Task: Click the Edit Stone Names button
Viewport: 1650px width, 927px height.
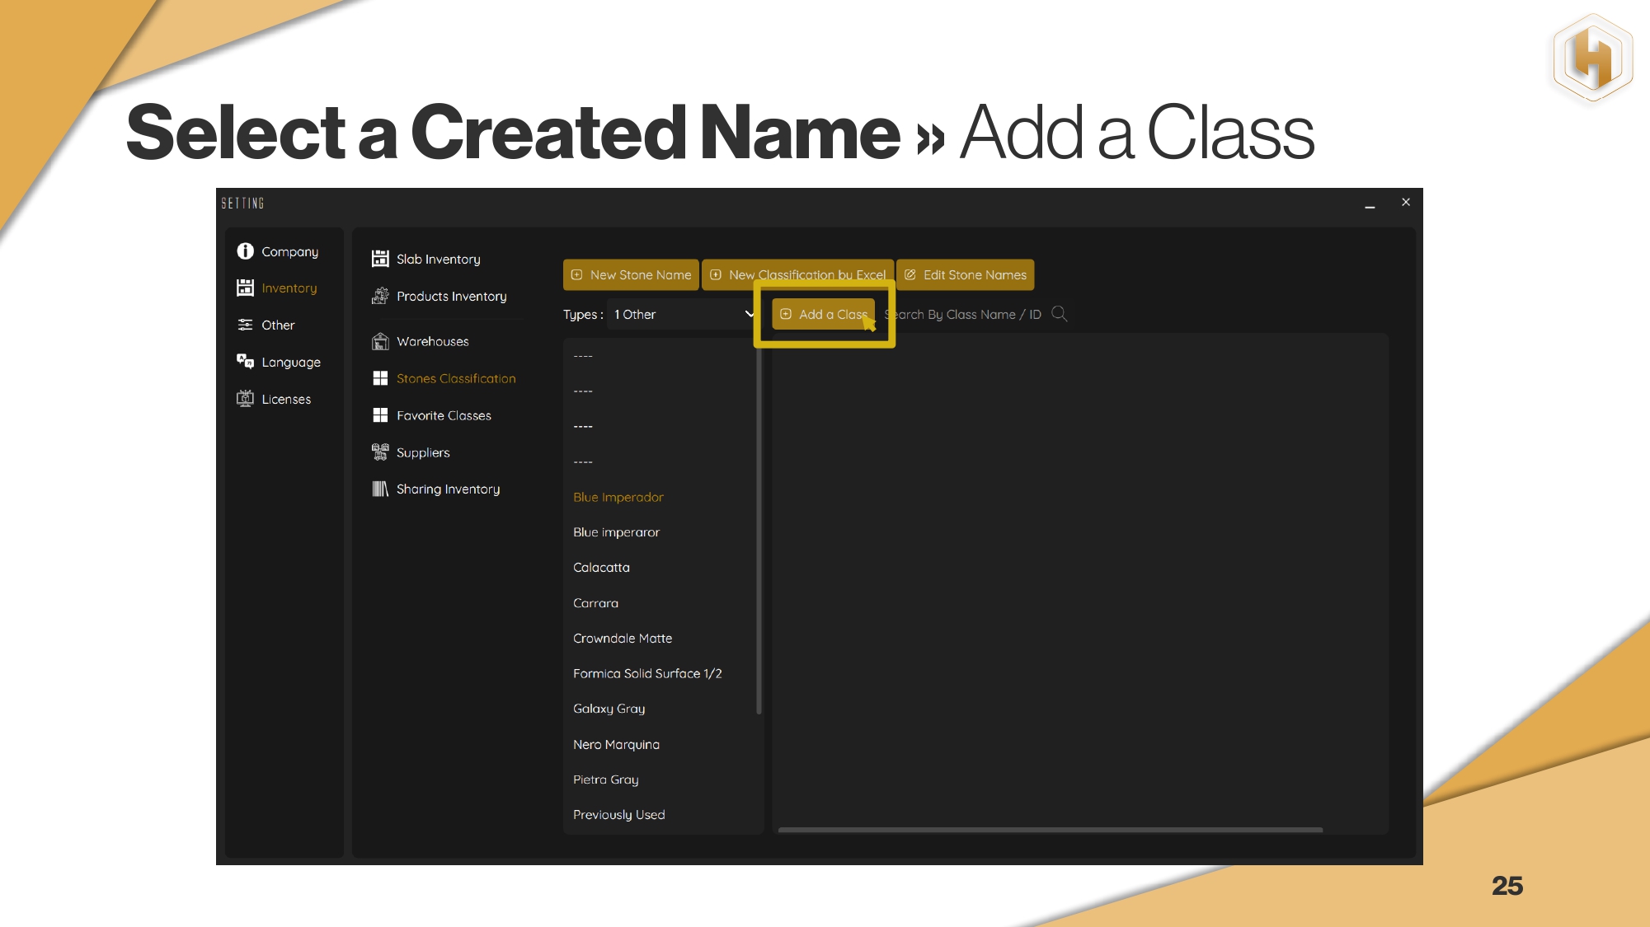Action: 965,275
